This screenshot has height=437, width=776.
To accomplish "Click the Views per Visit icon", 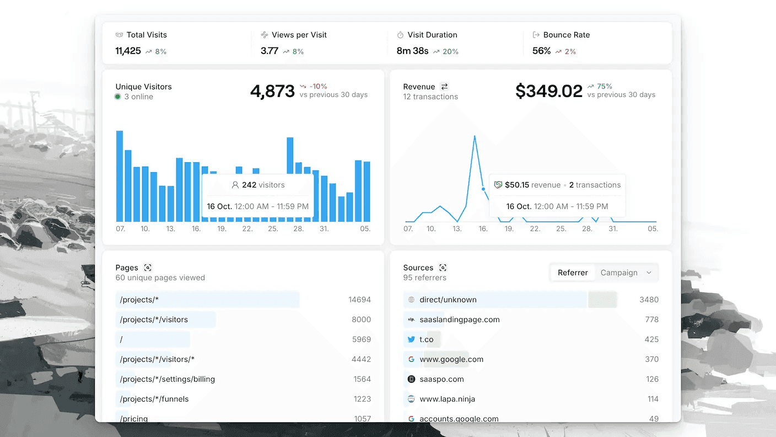I will tap(265, 35).
